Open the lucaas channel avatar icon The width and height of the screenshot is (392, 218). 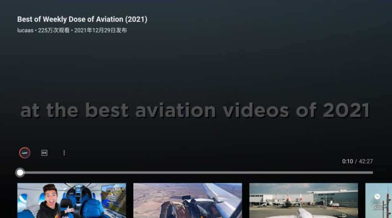25,153
